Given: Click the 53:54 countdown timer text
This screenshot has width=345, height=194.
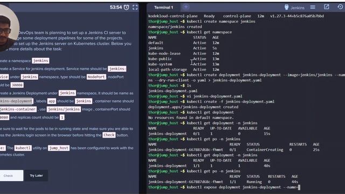Looking at the screenshot, I should 116,7.
